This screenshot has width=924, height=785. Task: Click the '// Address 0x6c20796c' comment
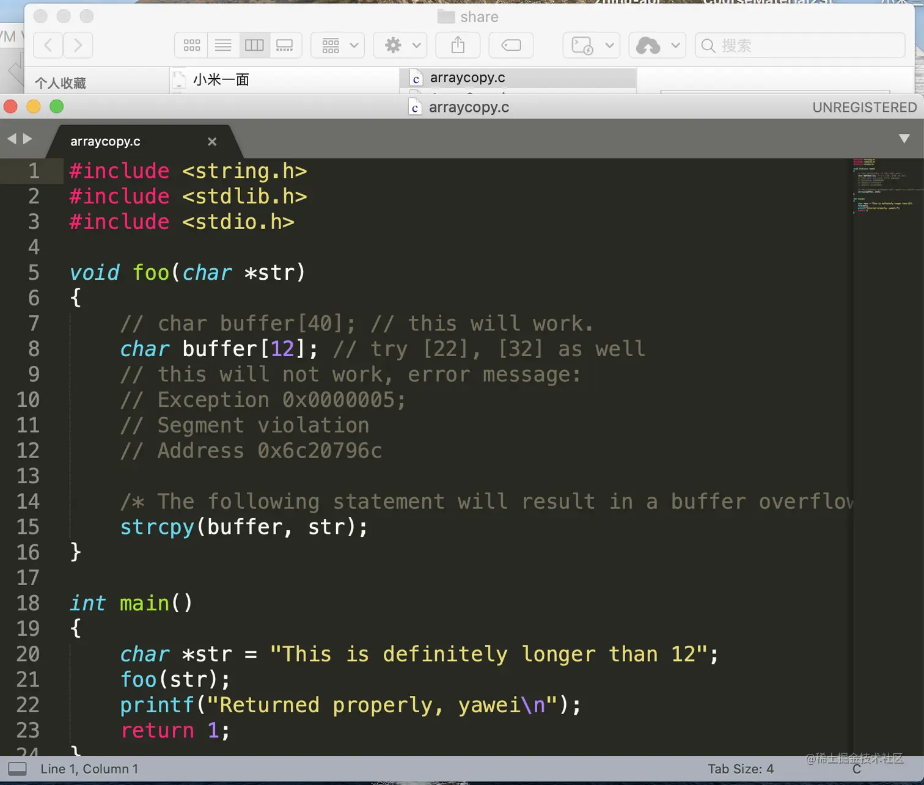251,451
